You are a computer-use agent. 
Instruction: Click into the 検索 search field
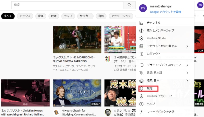click(67, 5)
